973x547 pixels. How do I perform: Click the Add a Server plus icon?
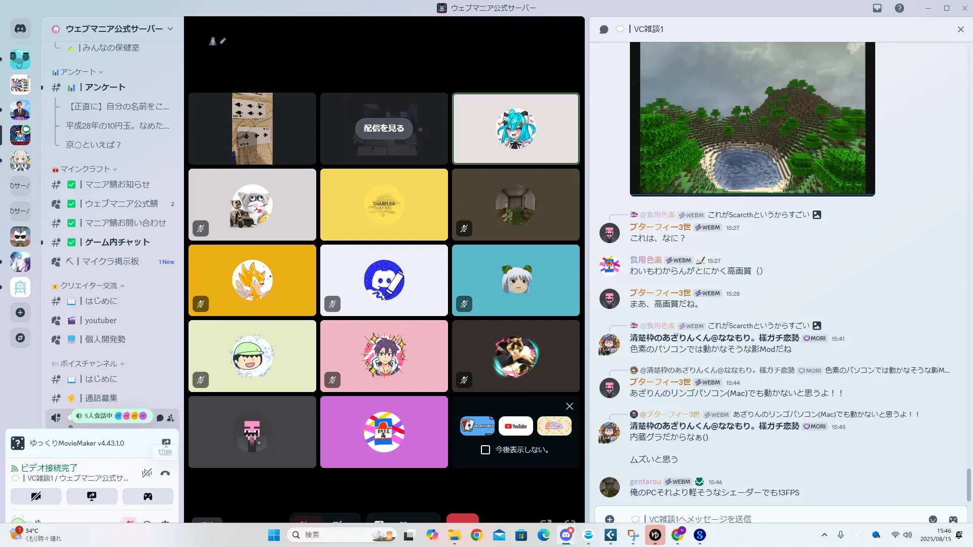tap(20, 312)
